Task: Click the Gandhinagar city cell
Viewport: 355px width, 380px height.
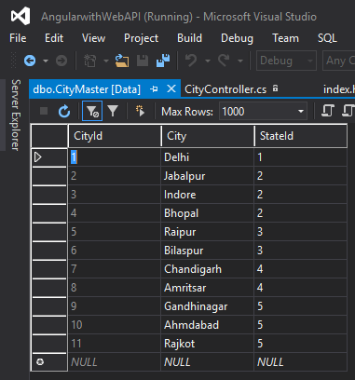Action: [x=208, y=306]
